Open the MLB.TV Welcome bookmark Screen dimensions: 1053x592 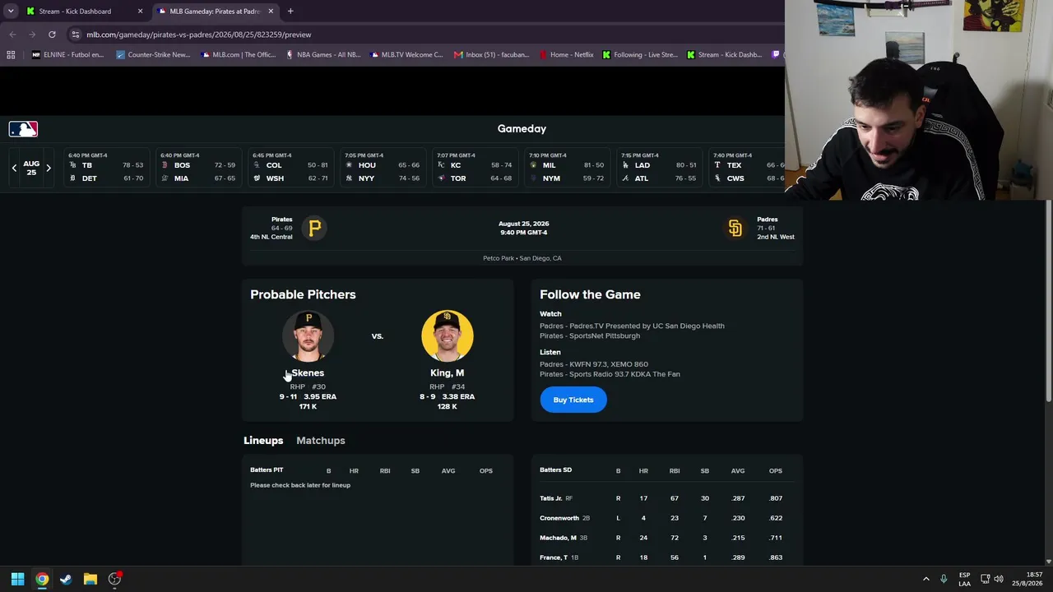click(406, 55)
